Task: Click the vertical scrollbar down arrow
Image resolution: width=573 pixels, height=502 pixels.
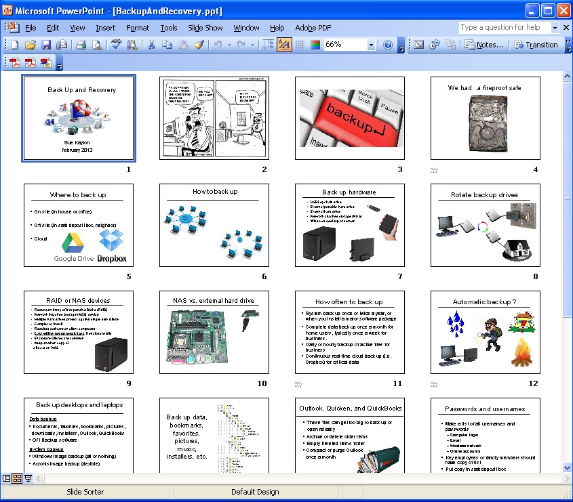Action: pyautogui.click(x=567, y=467)
